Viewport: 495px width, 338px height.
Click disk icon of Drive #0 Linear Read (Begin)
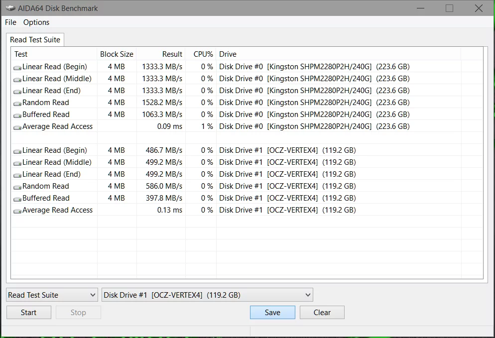point(17,68)
